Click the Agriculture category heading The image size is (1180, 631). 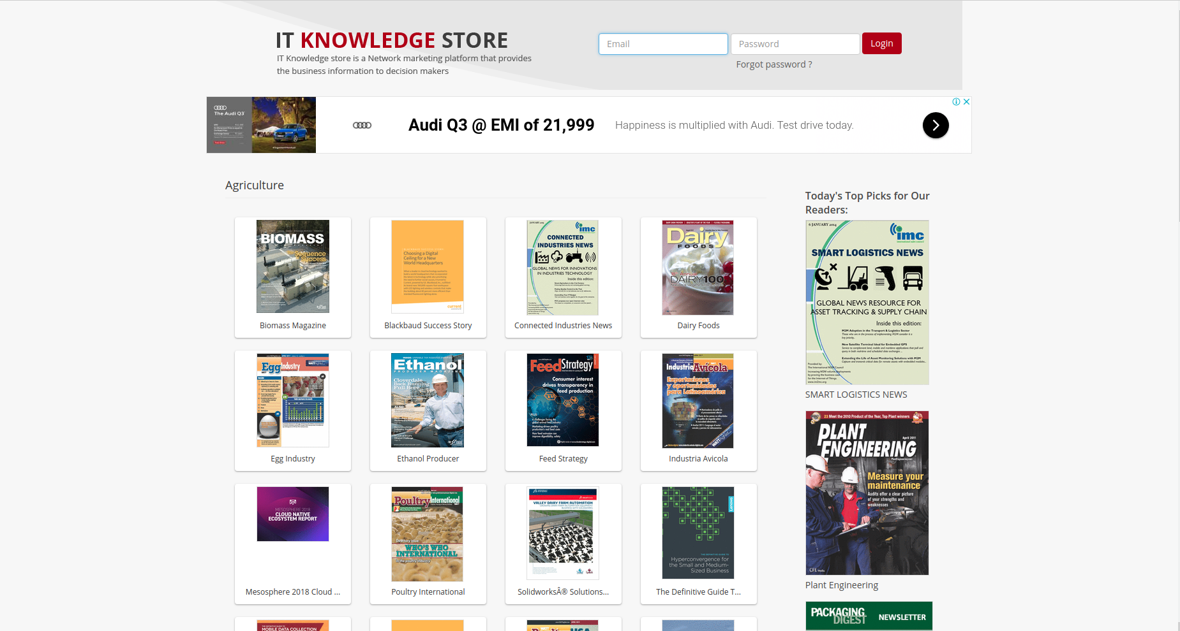[255, 185]
